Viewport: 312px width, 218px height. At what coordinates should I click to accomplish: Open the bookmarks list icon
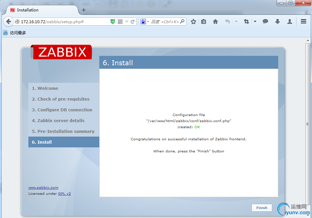click(x=203, y=22)
